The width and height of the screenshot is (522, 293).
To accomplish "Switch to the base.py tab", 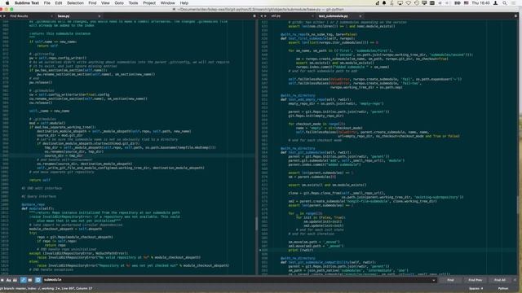I will pyautogui.click(x=64, y=16).
